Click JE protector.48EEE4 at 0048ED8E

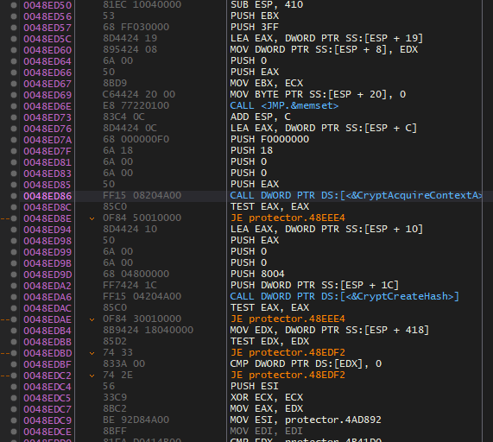tap(288, 218)
